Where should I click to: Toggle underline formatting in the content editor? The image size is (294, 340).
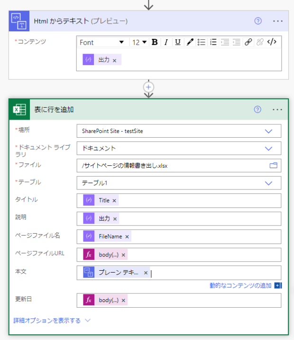[178, 42]
